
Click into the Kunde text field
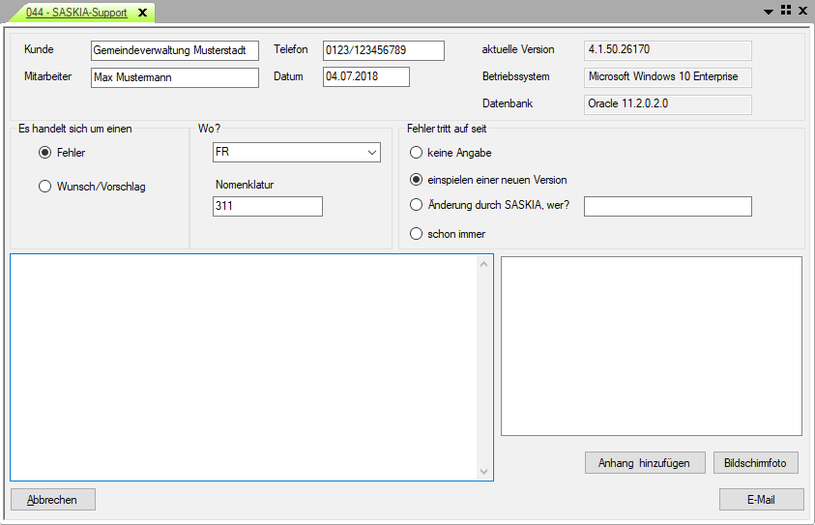point(174,50)
